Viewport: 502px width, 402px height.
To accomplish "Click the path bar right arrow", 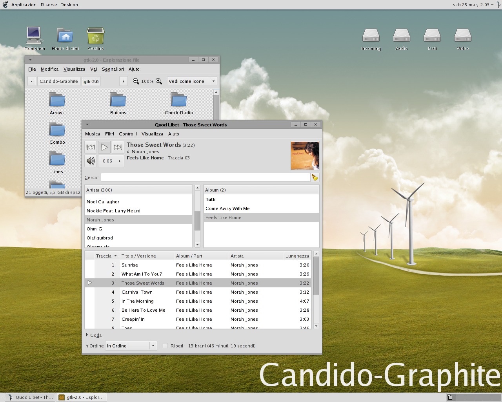I will 124,81.
